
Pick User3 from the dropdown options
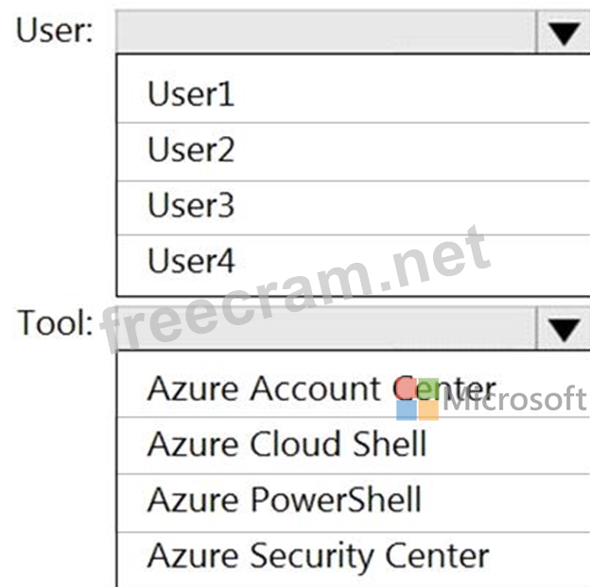click(x=191, y=206)
